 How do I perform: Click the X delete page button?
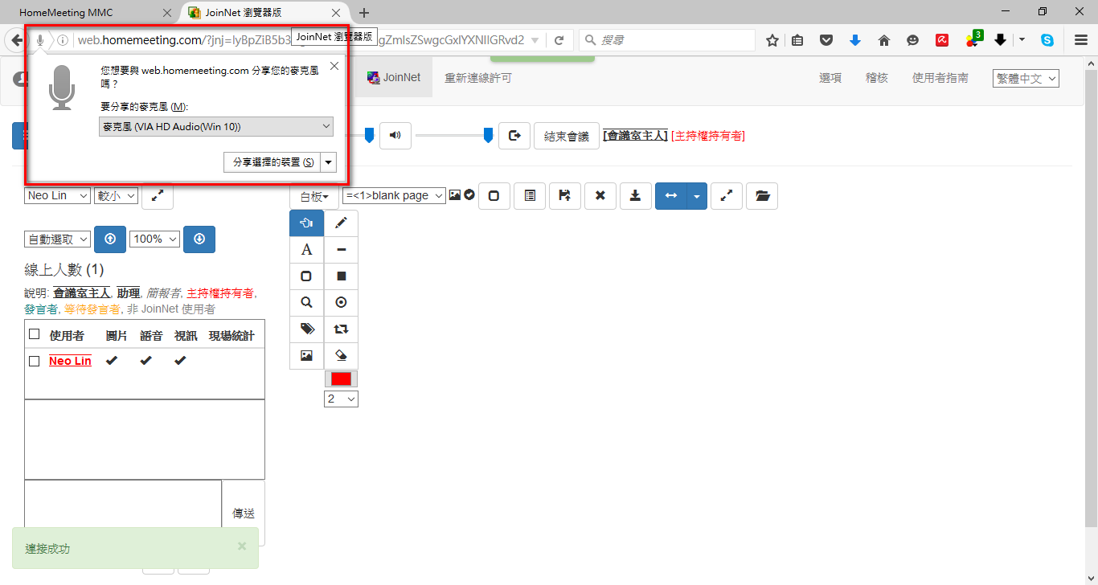tap(600, 195)
